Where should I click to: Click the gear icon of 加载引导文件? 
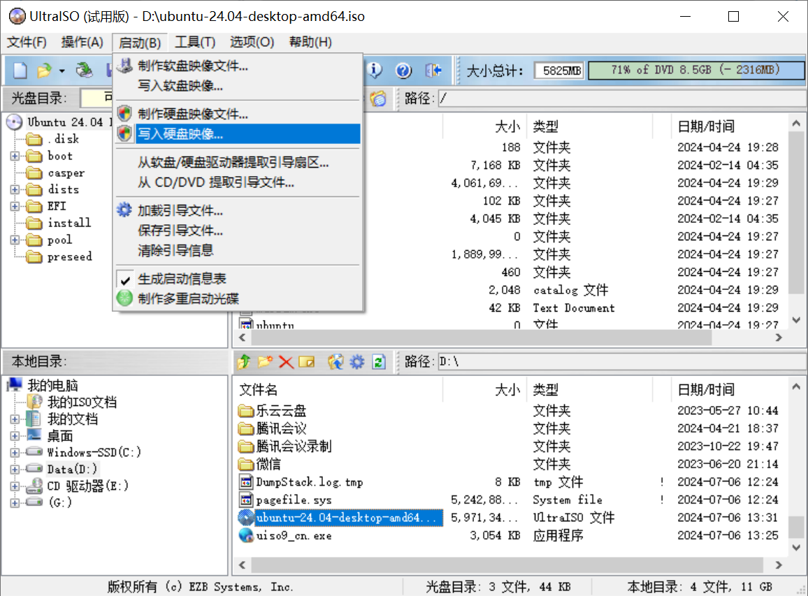click(124, 210)
